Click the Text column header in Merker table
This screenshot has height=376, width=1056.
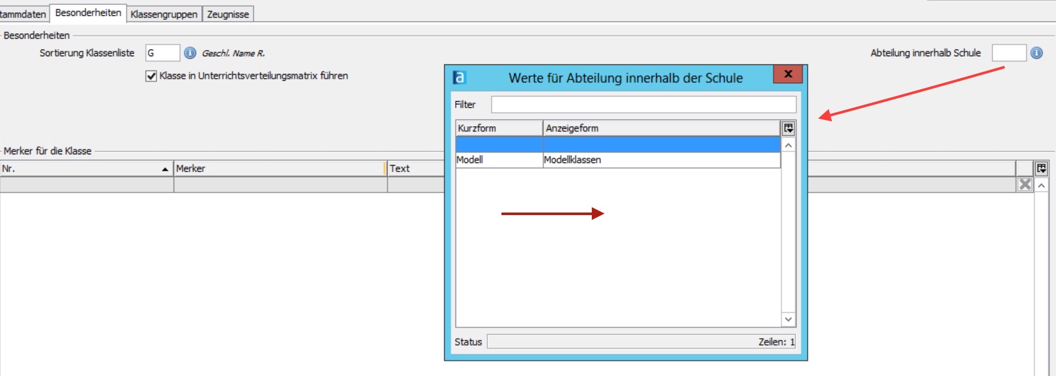pos(416,169)
